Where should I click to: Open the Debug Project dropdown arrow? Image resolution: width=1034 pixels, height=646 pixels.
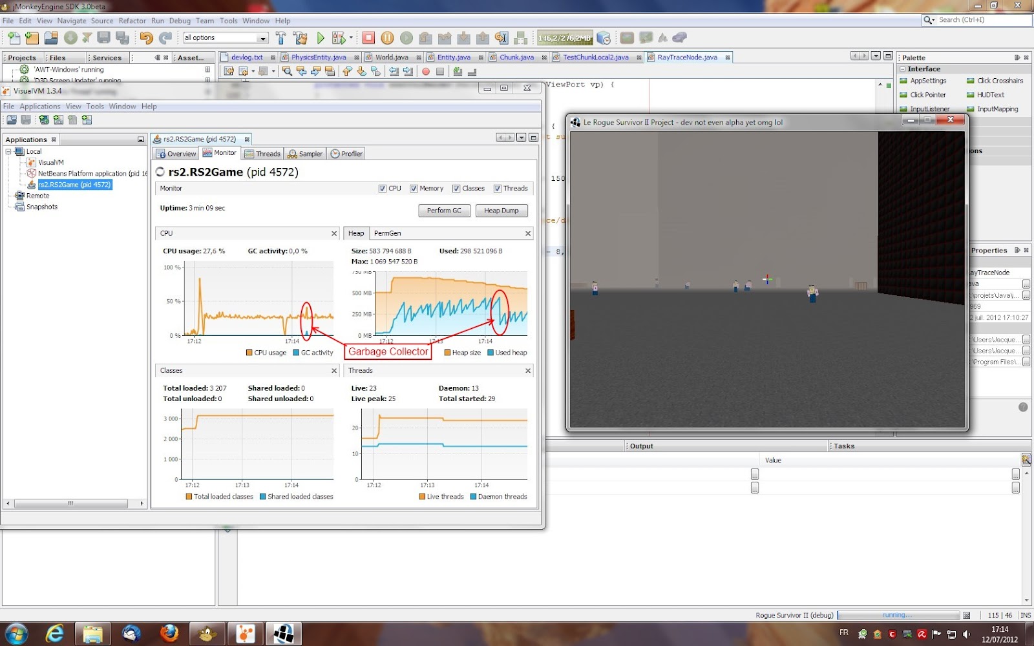[352, 38]
